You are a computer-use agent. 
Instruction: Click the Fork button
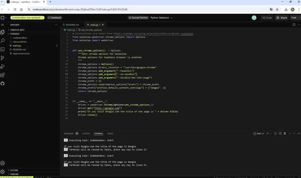pyautogui.click(x=294, y=18)
